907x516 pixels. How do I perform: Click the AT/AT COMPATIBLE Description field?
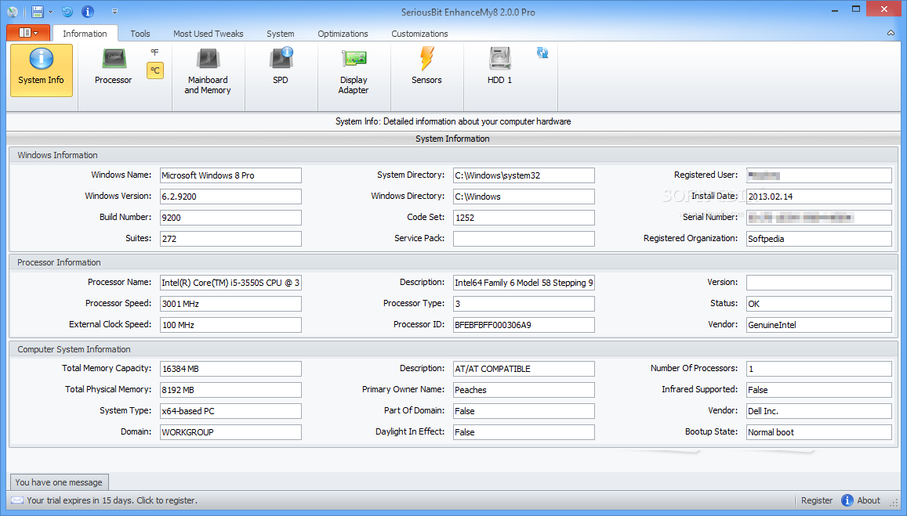tap(524, 369)
